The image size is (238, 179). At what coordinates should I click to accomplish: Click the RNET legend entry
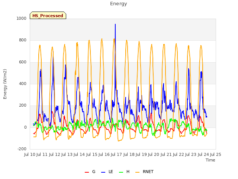[144, 172]
